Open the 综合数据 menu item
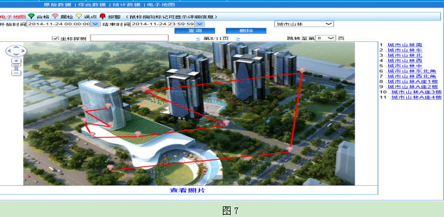This screenshot has height=217, width=444. click(92, 5)
